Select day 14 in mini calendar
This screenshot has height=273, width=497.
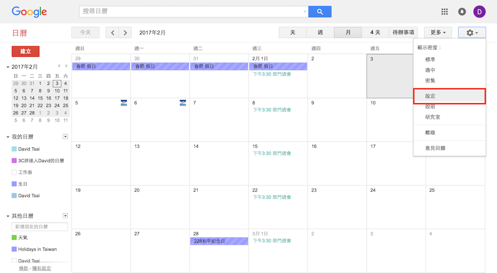(x=32, y=98)
